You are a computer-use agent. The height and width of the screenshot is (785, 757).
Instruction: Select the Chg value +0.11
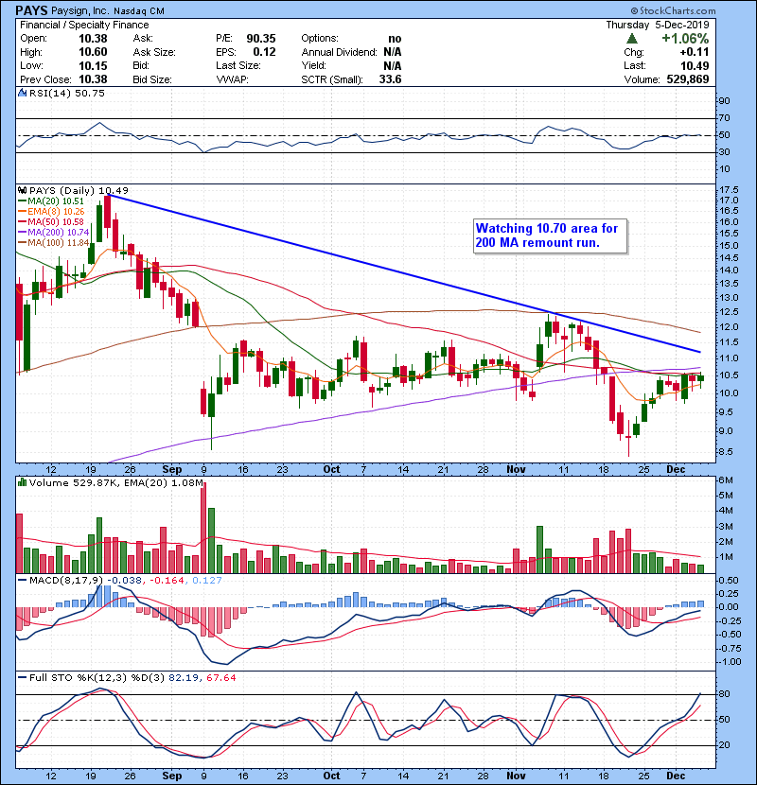pos(695,52)
